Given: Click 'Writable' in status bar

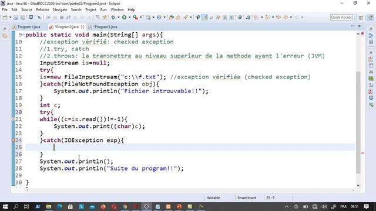Looking at the screenshot, I should click(x=213, y=198).
